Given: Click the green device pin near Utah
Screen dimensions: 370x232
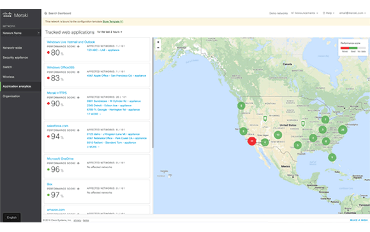Looking at the screenshot, I should (x=265, y=118).
